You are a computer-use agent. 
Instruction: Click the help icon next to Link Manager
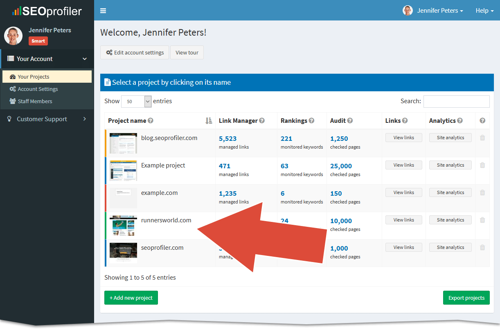262,121
